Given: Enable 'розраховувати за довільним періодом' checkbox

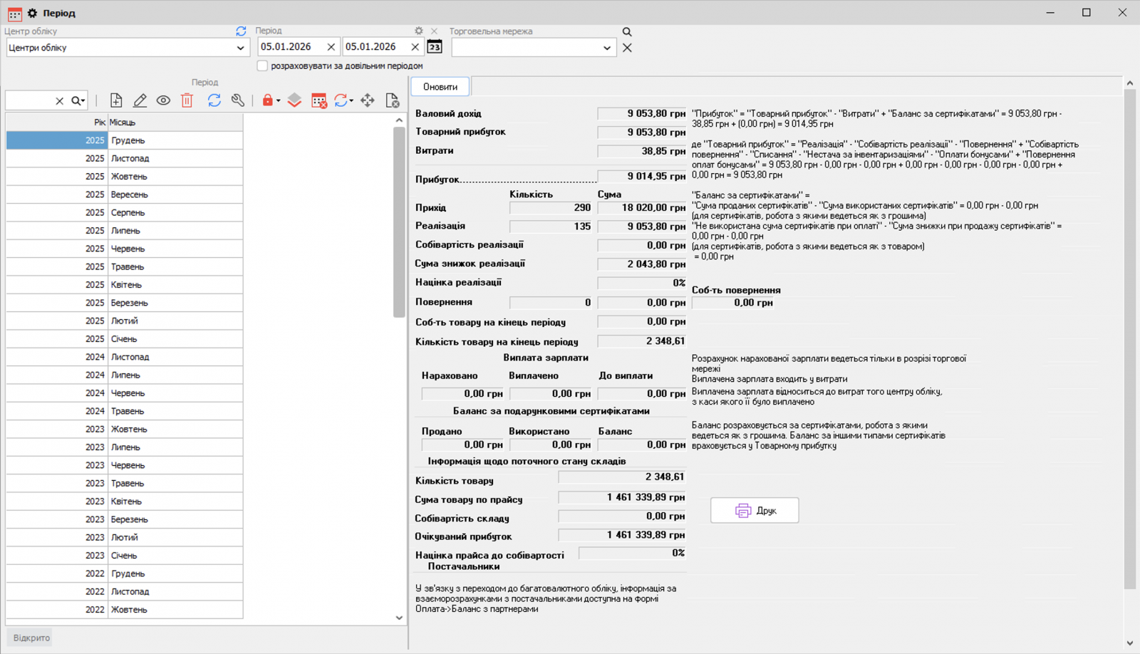Looking at the screenshot, I should 262,66.
